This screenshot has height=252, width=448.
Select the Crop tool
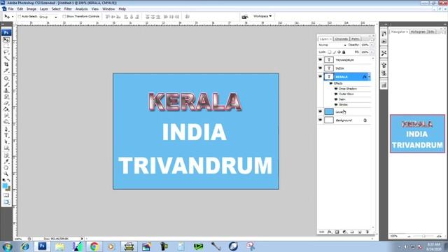tap(6, 64)
